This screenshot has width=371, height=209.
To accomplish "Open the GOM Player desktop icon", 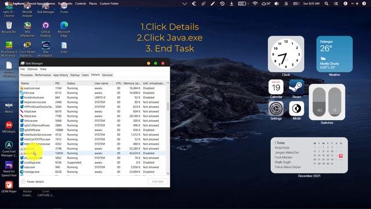I will point(9,186).
